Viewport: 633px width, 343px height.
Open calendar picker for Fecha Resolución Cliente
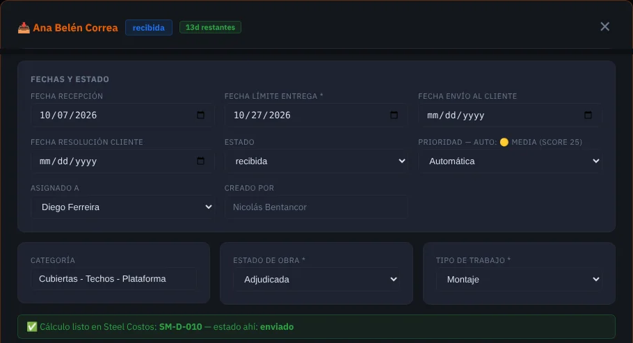tap(200, 161)
